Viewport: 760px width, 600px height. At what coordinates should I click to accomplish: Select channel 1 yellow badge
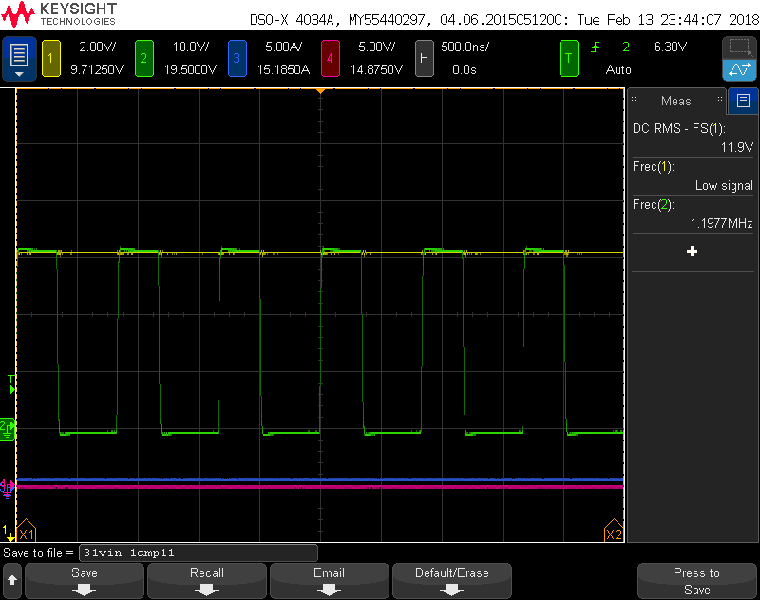tap(51, 59)
